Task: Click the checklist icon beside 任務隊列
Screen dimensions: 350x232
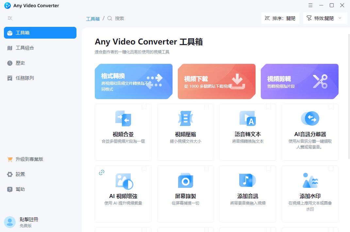Action: pos(10,78)
